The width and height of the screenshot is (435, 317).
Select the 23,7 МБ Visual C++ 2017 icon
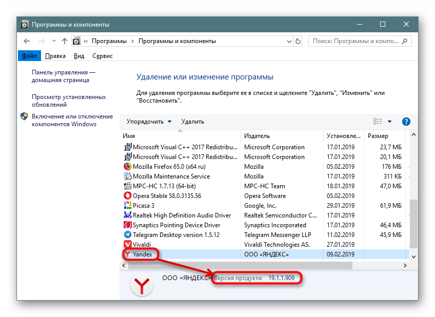pyautogui.click(x=127, y=147)
